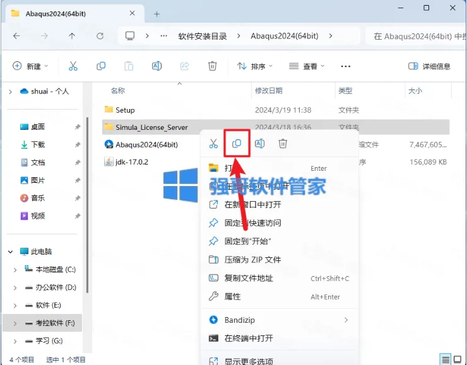Close the Abaqus2024(64bit) tab
Screen dimensions: 467x365
click(x=133, y=13)
